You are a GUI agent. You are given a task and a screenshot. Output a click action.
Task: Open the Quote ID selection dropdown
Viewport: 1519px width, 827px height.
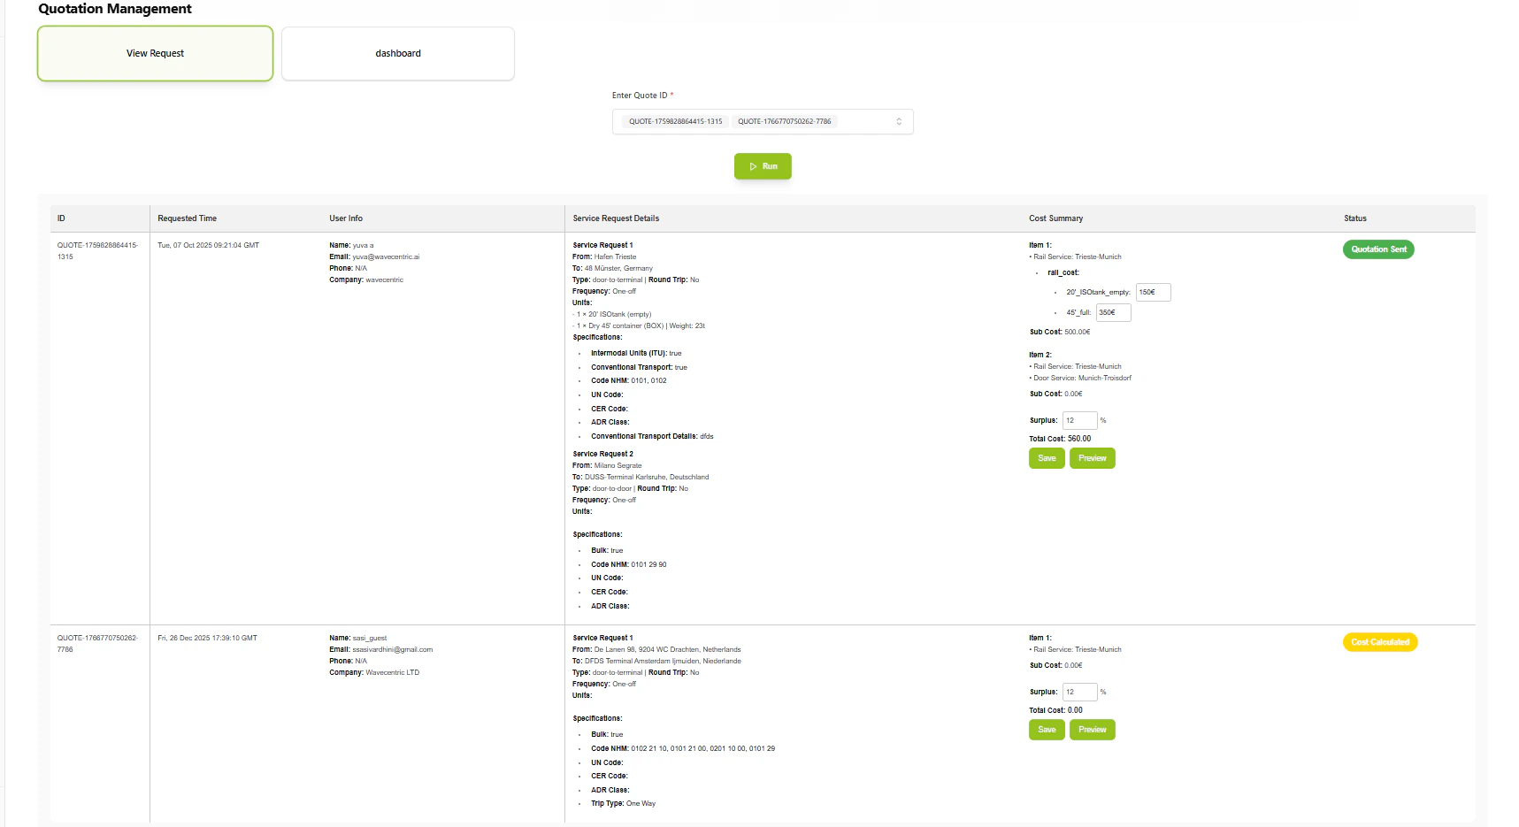[x=867, y=121]
